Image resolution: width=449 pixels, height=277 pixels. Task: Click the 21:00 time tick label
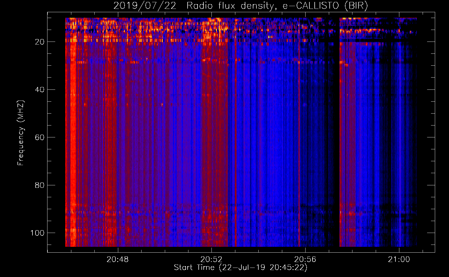[399, 260]
